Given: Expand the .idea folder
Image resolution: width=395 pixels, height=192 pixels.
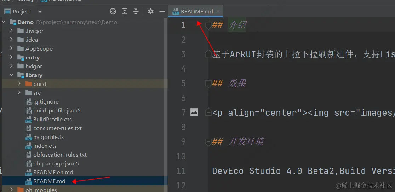Looking at the screenshot, I should click(x=11, y=40).
